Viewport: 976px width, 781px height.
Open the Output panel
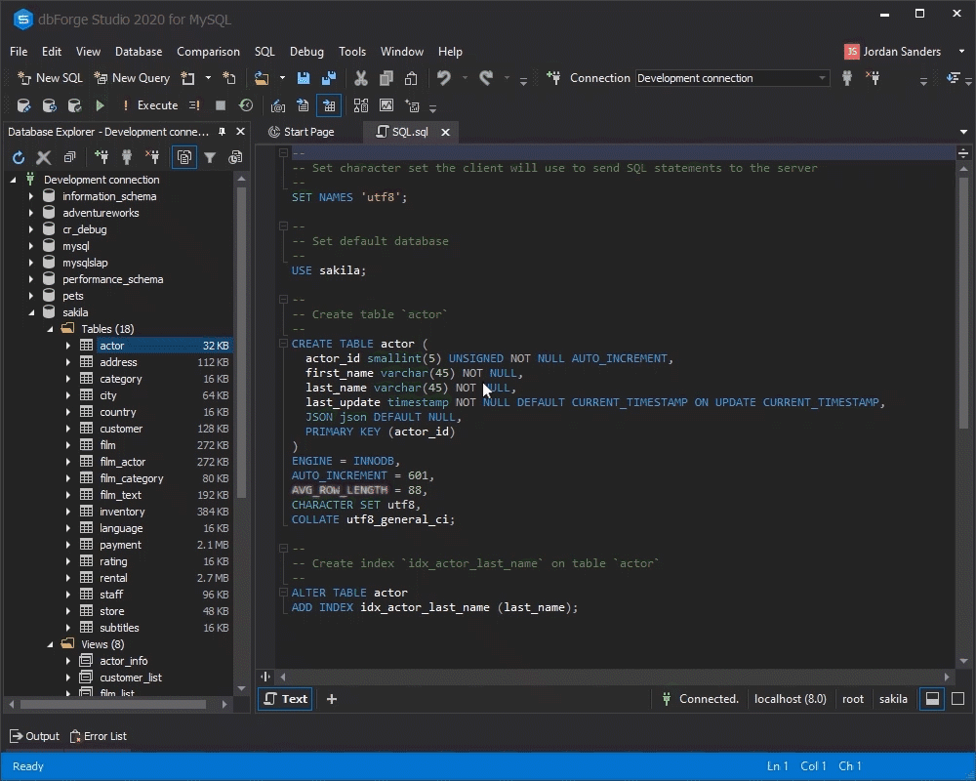(x=35, y=736)
